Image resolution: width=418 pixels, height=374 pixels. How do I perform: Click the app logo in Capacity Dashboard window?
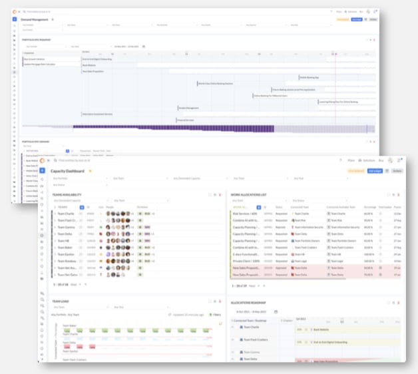42,160
